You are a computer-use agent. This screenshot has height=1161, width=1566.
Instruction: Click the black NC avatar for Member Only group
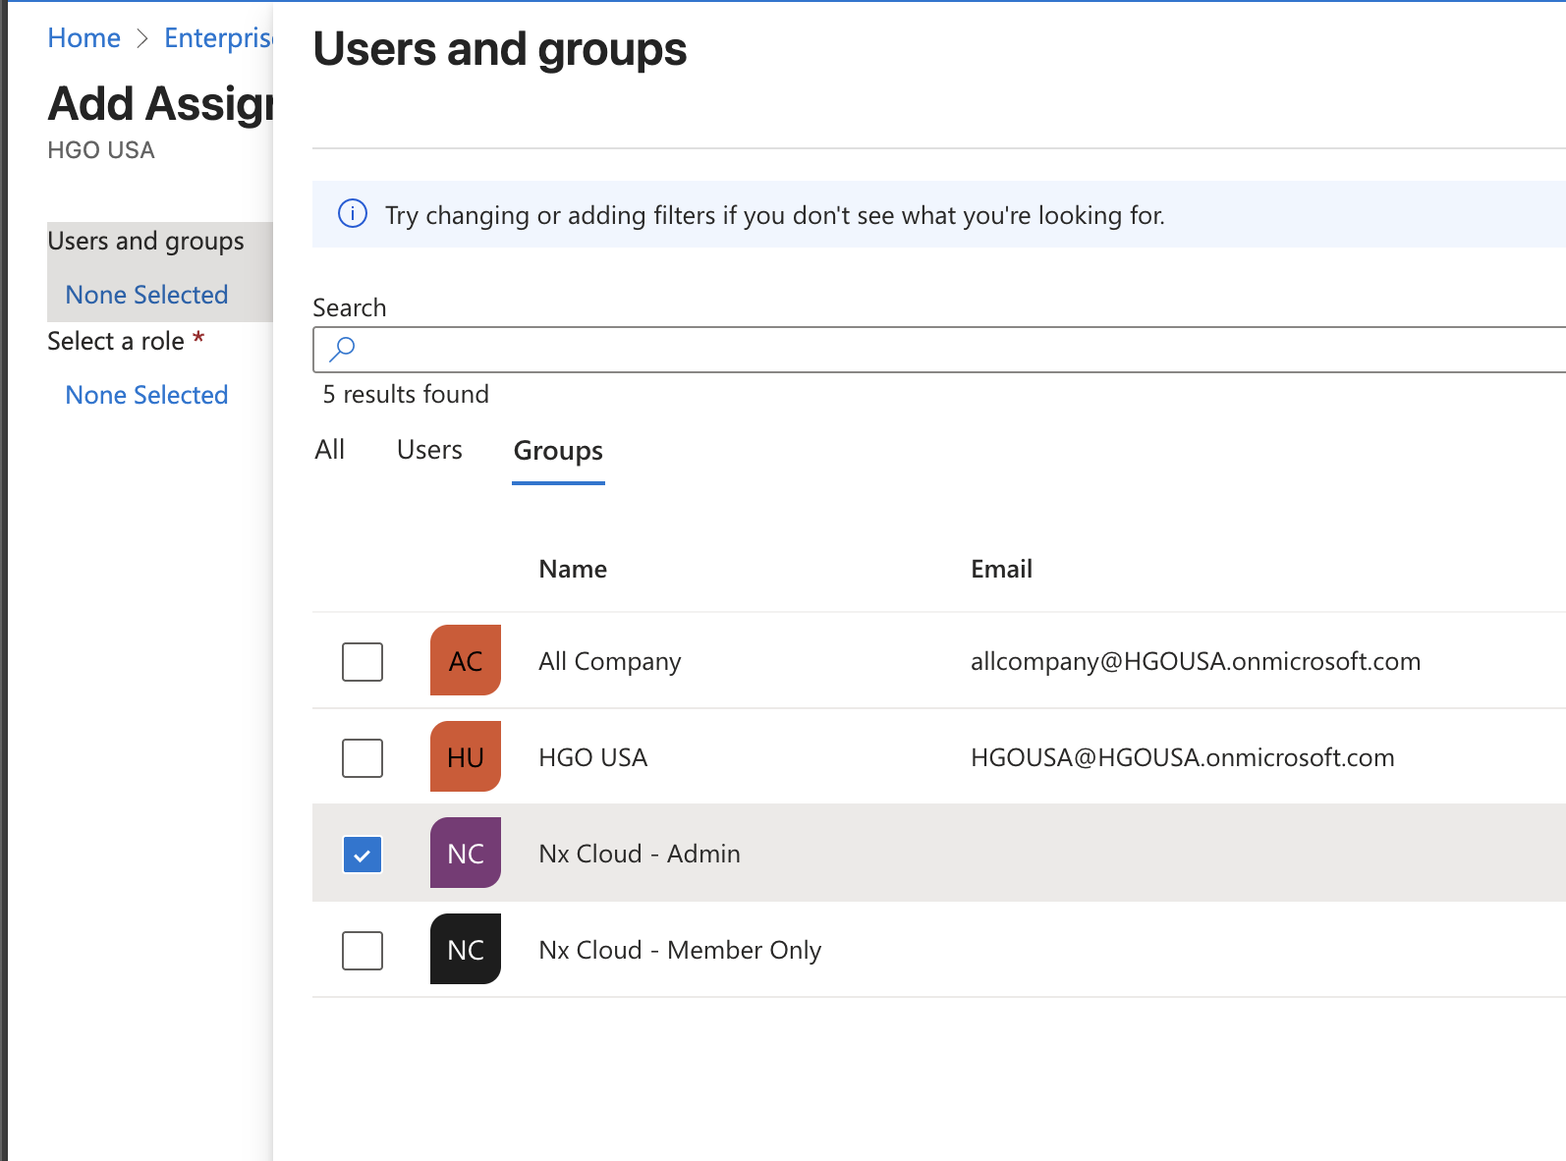(466, 949)
